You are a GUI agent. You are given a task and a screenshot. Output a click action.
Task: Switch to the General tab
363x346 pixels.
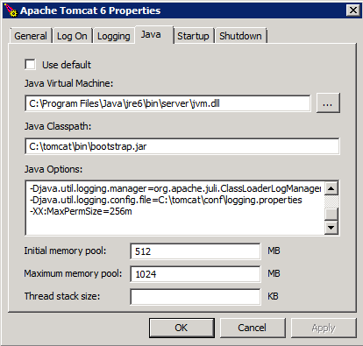[x=31, y=36]
